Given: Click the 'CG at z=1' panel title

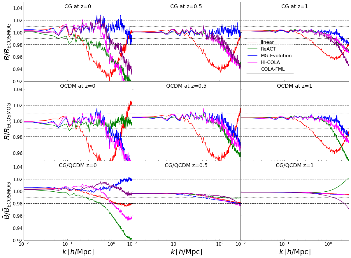Looking at the screenshot, I should [295, 6].
